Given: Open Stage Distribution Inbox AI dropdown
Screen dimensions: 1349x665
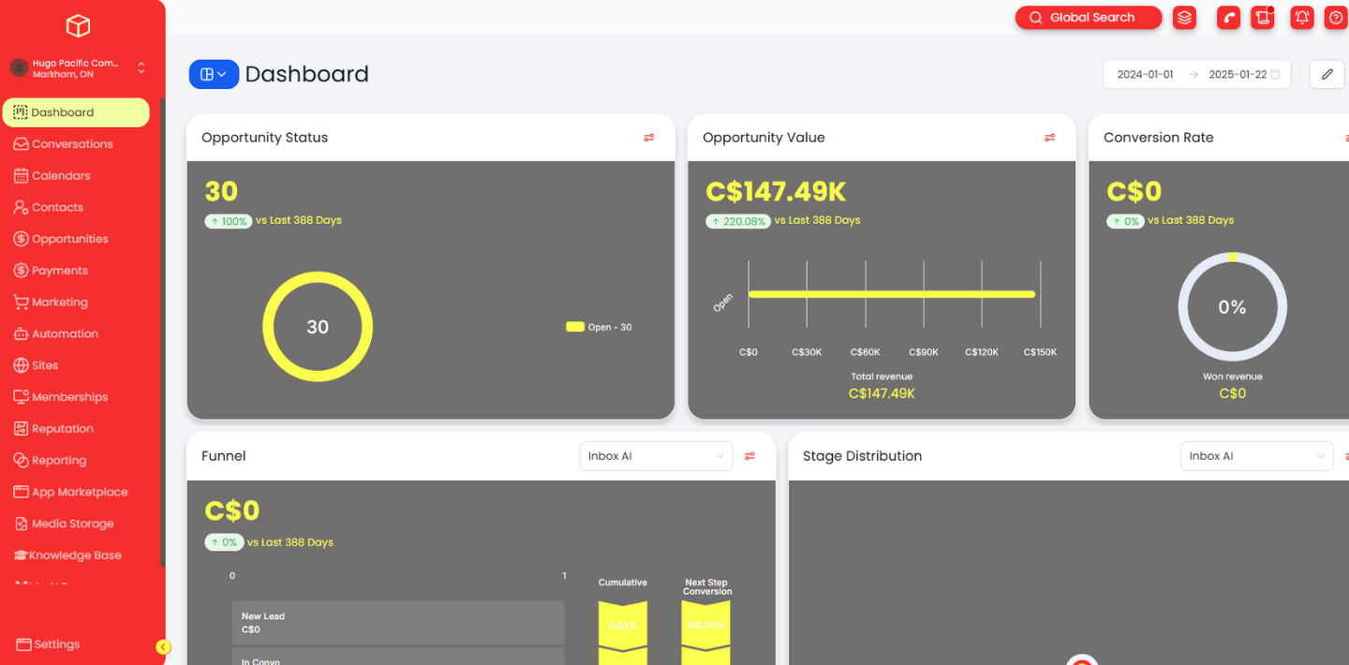Looking at the screenshot, I should [1256, 456].
